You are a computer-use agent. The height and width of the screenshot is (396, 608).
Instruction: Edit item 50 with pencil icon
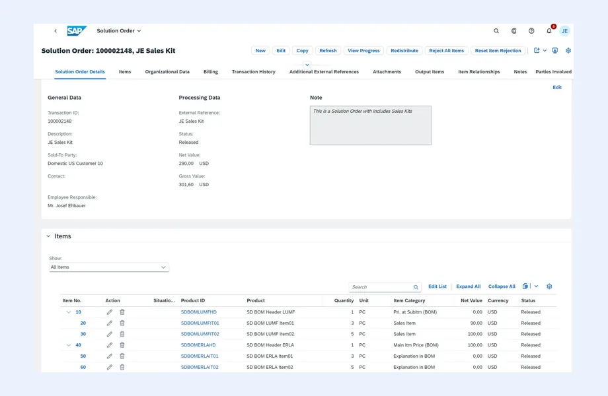(109, 356)
